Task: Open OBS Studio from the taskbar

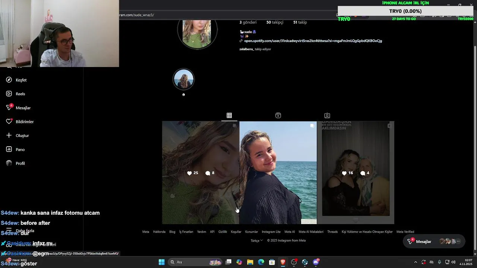Action: coord(294,262)
